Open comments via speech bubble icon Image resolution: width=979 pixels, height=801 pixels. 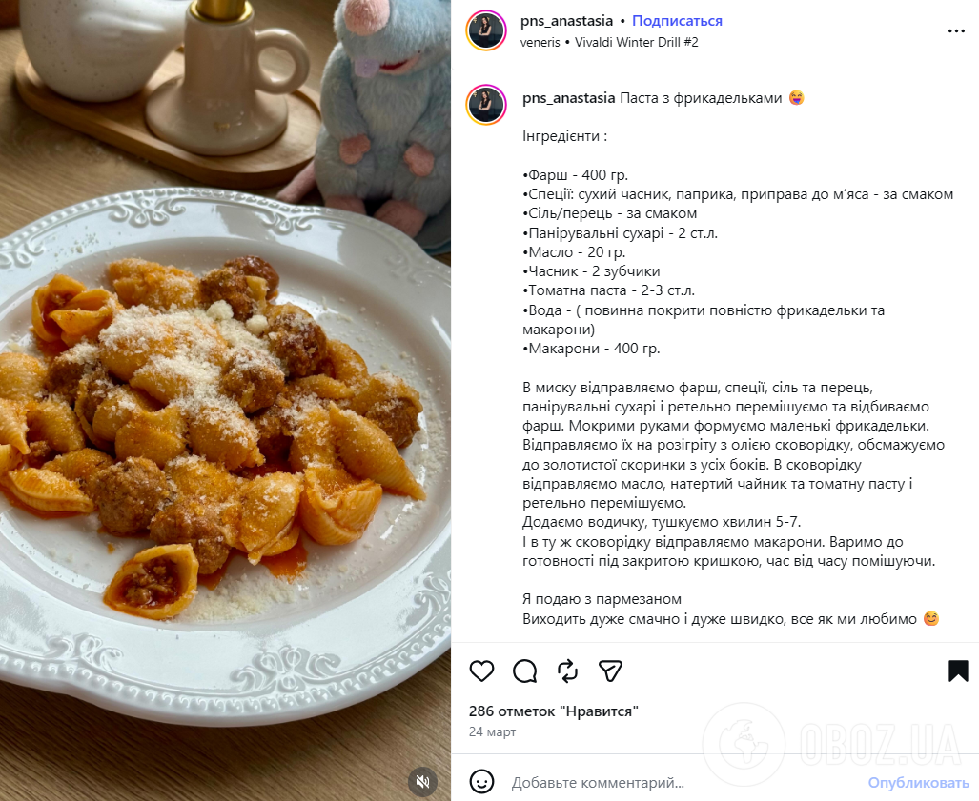point(524,671)
